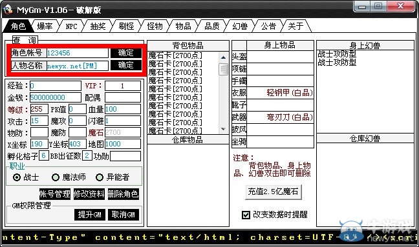Click the 金钱 field showing 500000000
This screenshot has height=247, width=419.
tap(56, 97)
